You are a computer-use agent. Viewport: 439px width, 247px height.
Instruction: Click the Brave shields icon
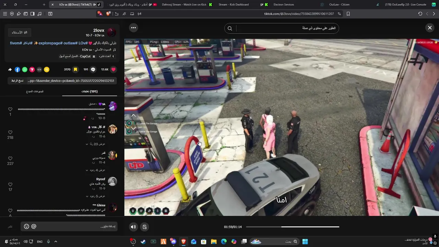[x=108, y=14]
